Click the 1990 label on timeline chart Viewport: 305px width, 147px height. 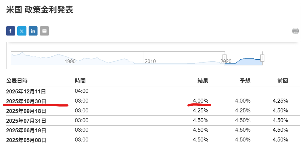pos(70,61)
